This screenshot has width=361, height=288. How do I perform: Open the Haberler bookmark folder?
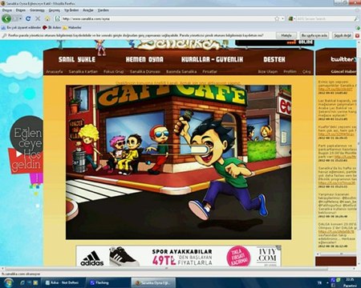click(x=72, y=27)
